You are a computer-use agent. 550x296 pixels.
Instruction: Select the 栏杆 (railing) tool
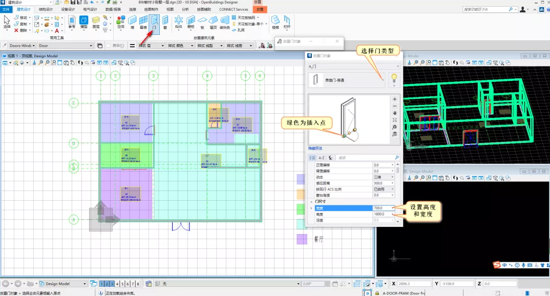tap(287, 23)
